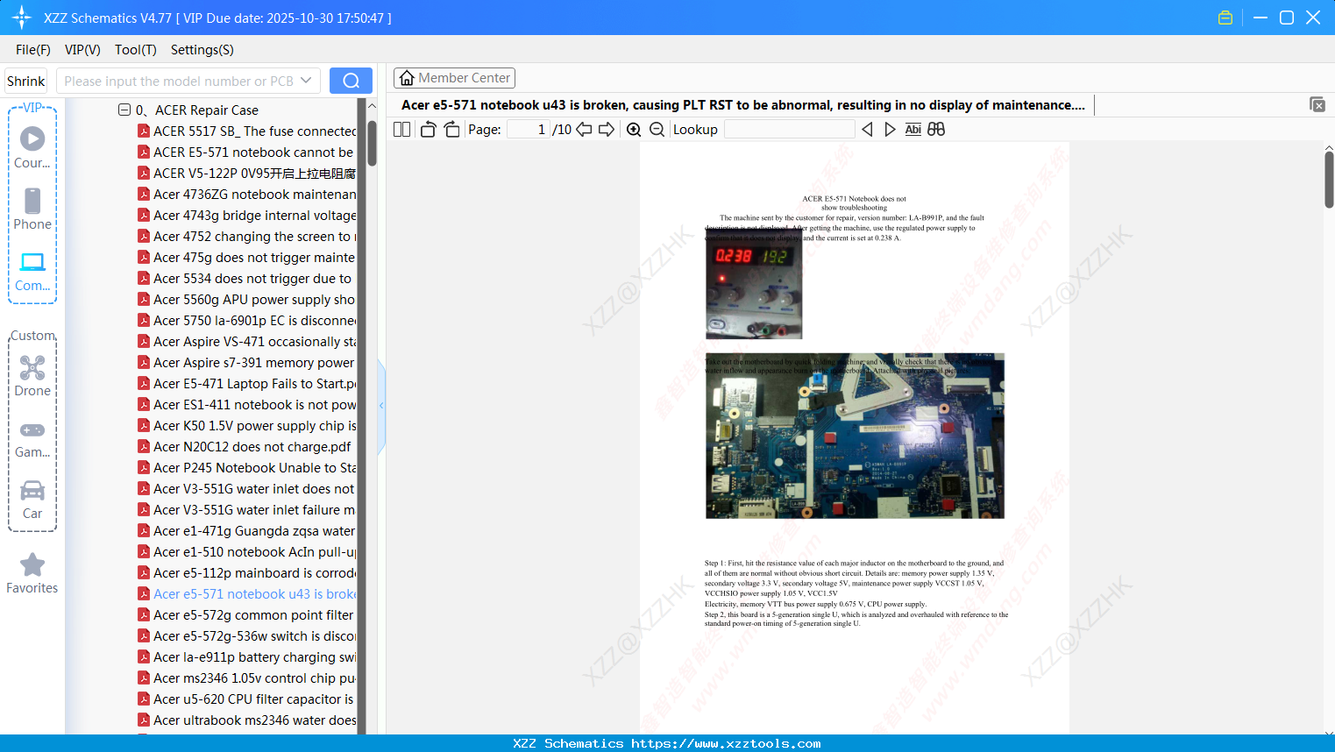Zoom in on the PDF page
Screen dimensions: 1335x752
click(634, 130)
